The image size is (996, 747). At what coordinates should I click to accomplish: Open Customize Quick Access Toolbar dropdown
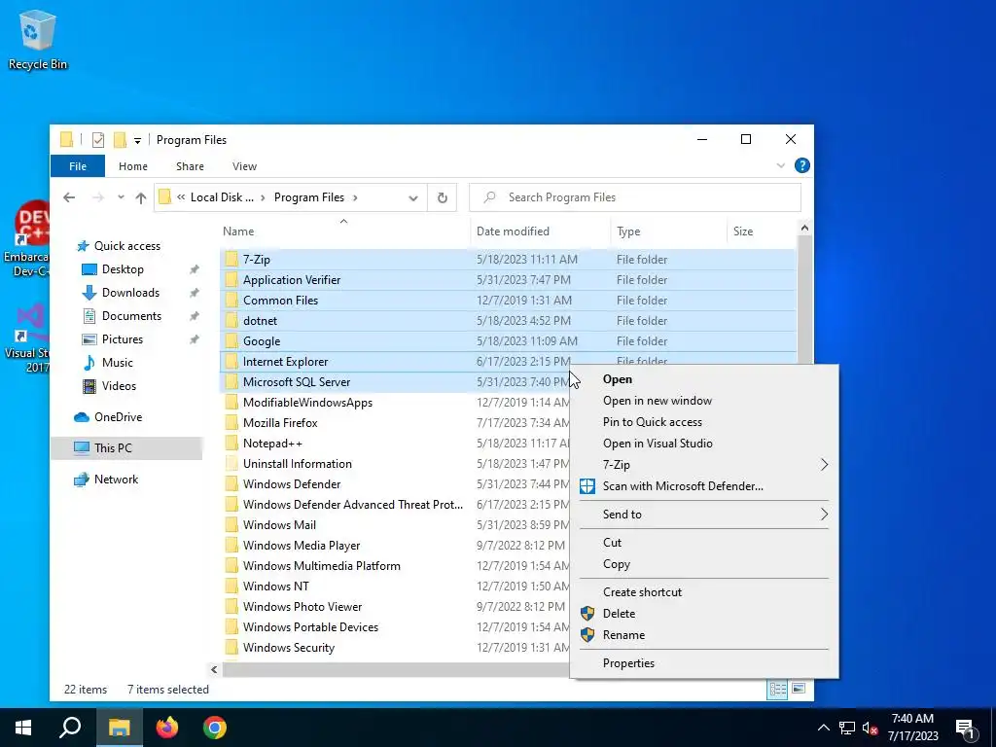point(137,140)
